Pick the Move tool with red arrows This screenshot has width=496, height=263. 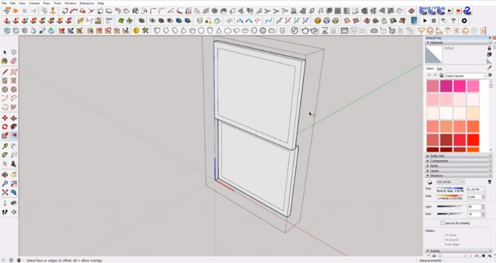click(x=5, y=118)
